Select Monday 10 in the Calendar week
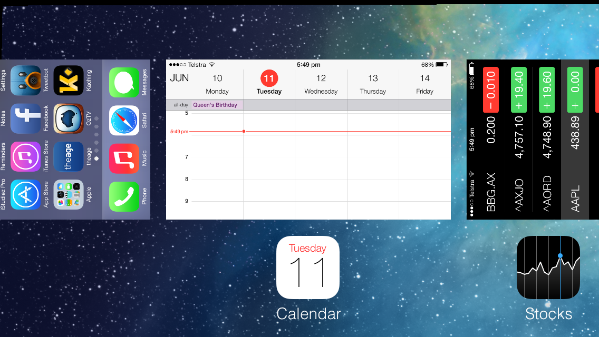The width and height of the screenshot is (599, 337). click(x=217, y=84)
